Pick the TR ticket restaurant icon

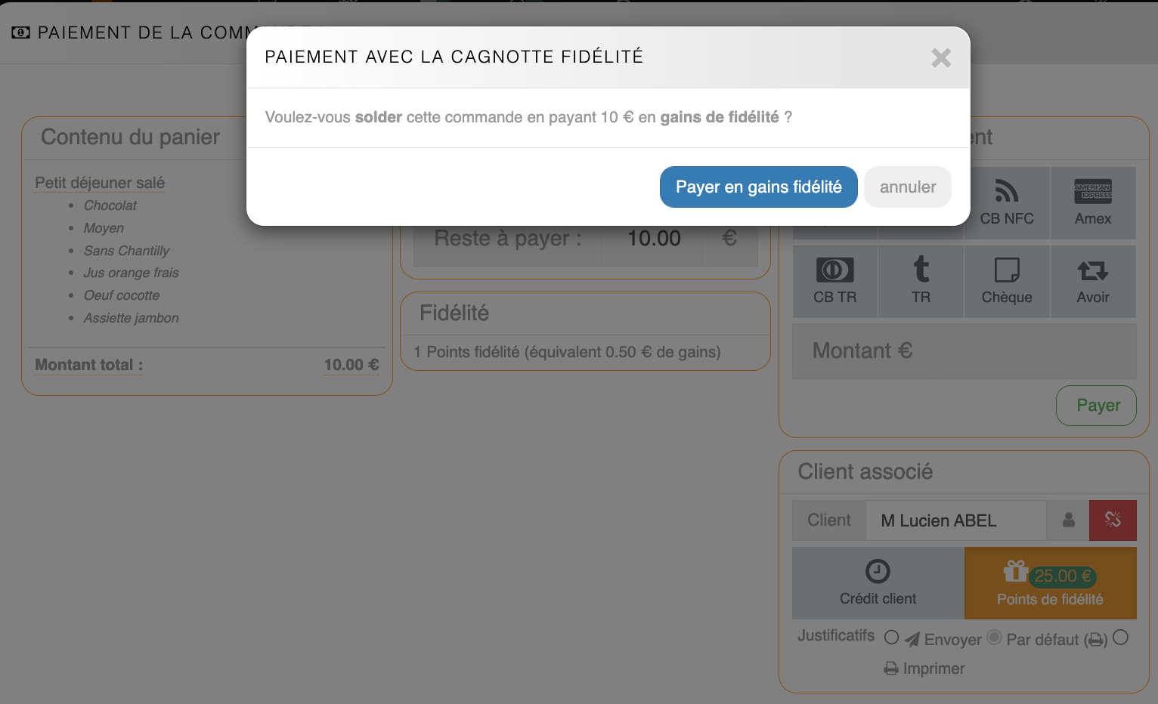[921, 282]
